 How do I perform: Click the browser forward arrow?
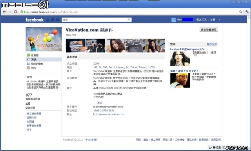tap(10, 12)
